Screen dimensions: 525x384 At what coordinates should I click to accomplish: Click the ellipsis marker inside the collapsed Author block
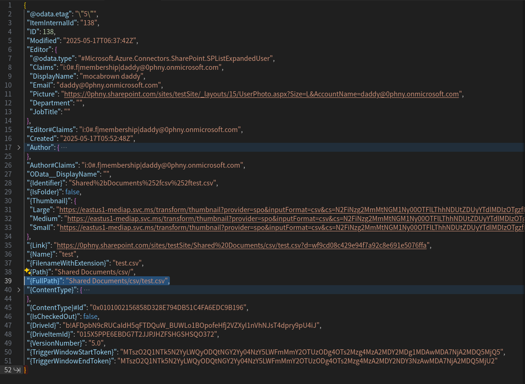(x=64, y=147)
